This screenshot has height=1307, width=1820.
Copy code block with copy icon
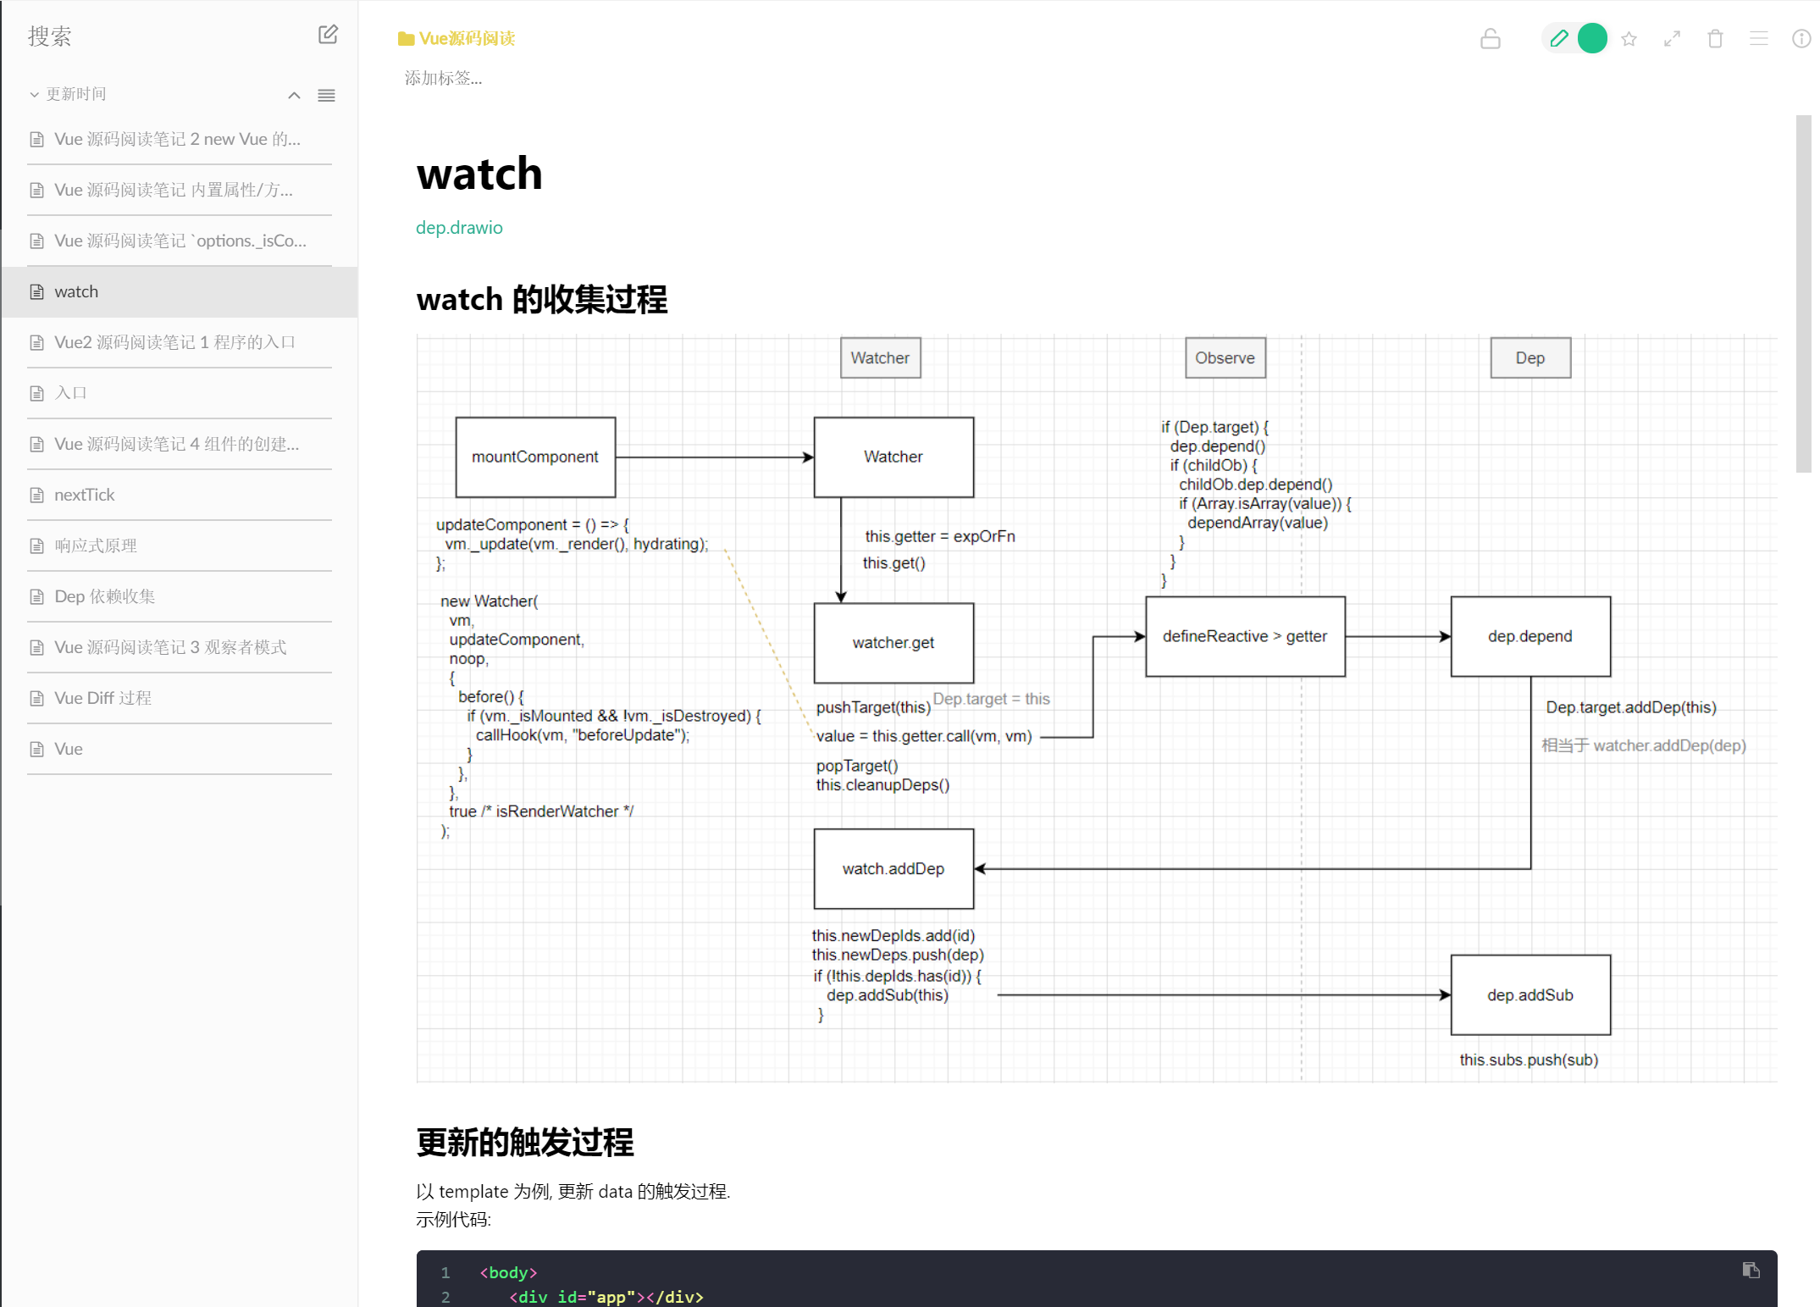tap(1751, 1270)
